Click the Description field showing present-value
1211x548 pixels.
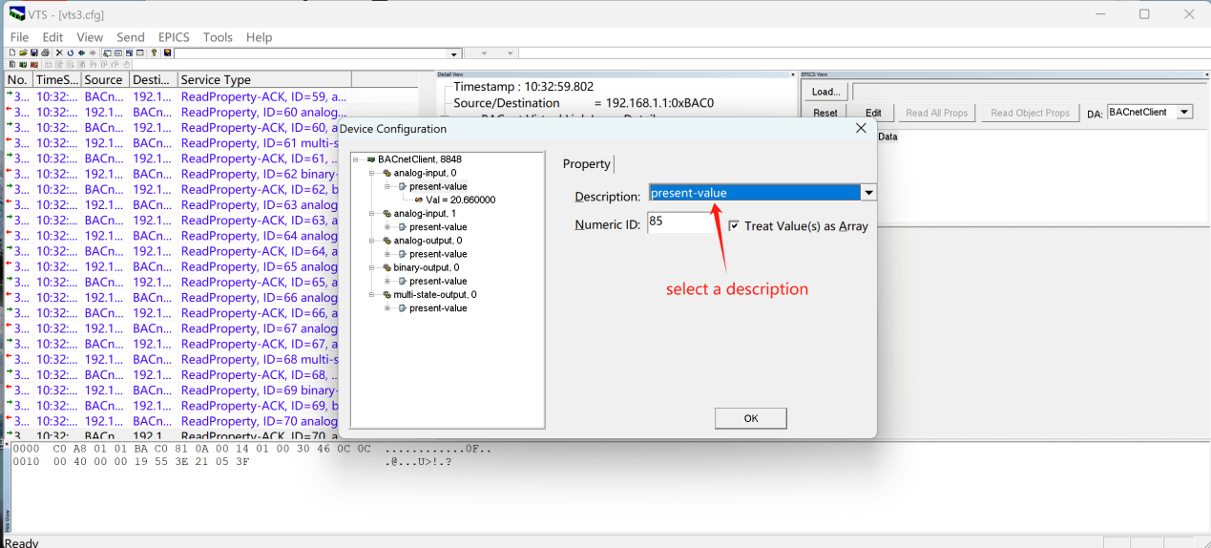755,193
